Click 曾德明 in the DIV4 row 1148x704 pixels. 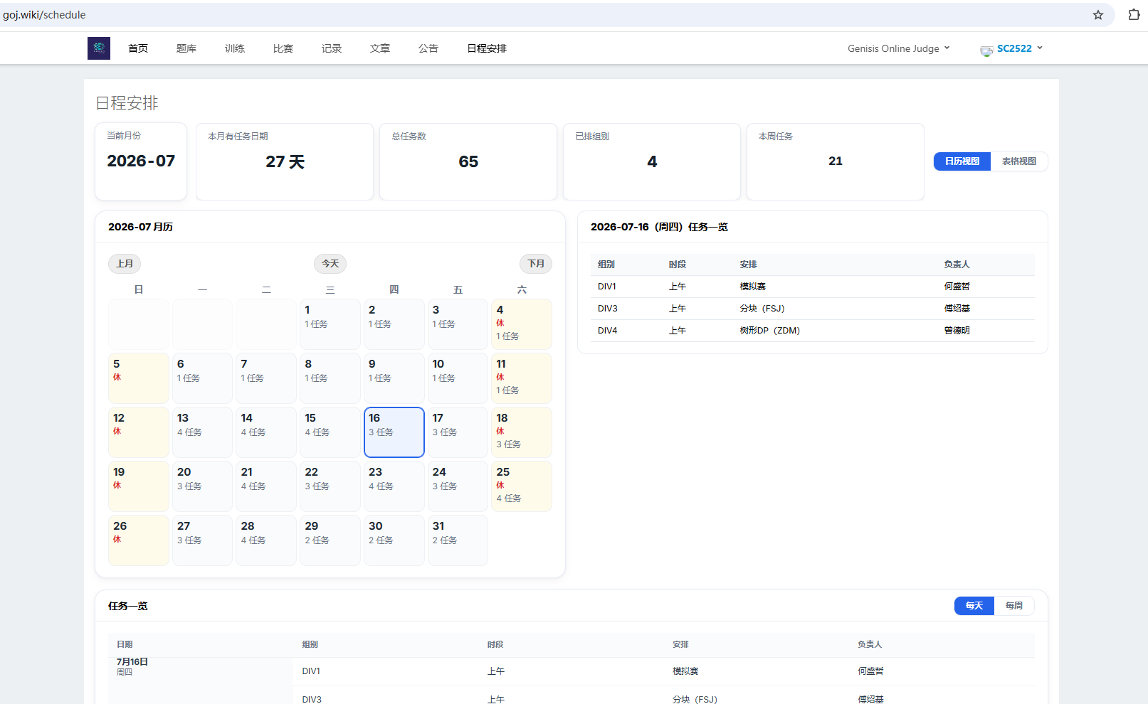click(957, 331)
